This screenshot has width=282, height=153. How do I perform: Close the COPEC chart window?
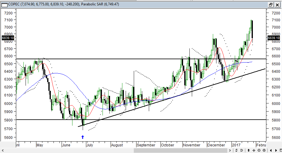tap(277, 5)
